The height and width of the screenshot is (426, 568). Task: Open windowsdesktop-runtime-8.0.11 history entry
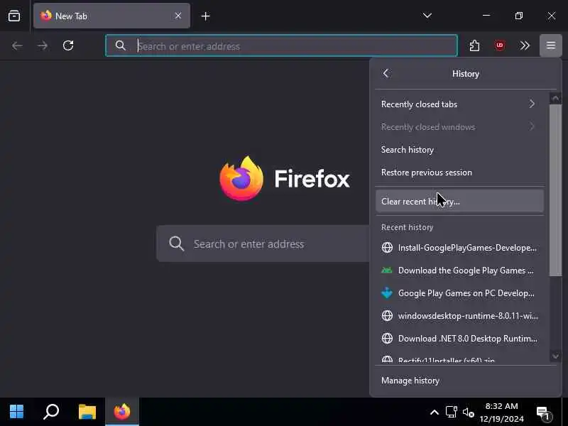coord(459,316)
